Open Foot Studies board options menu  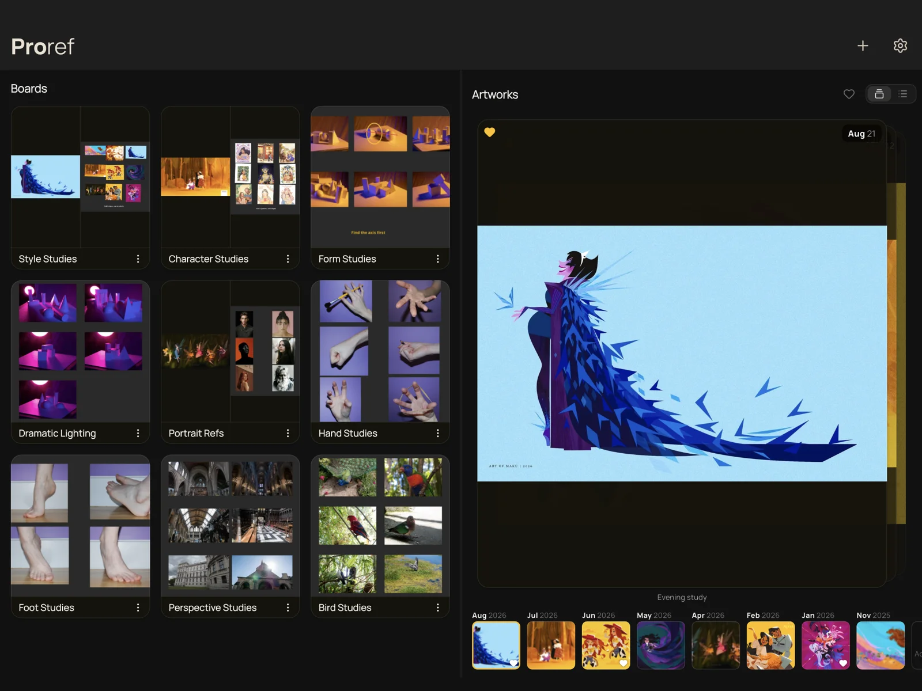pyautogui.click(x=138, y=608)
